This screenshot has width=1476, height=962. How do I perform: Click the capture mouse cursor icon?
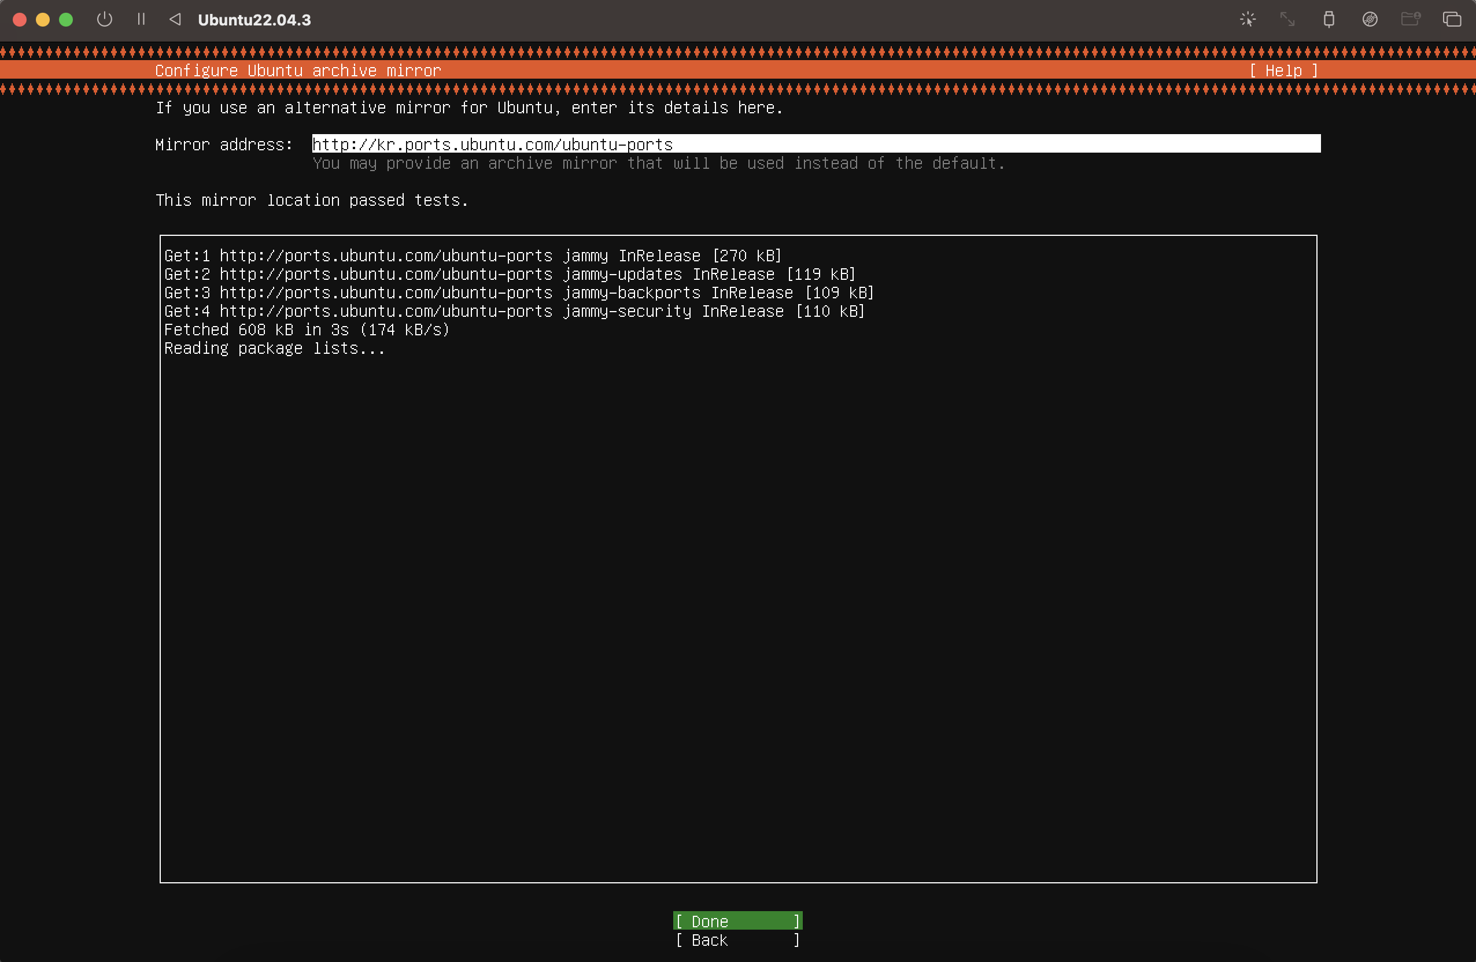coord(1248,19)
